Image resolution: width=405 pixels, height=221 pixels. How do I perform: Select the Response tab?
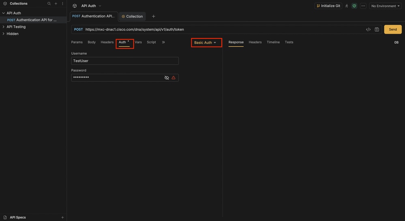pyautogui.click(x=236, y=42)
